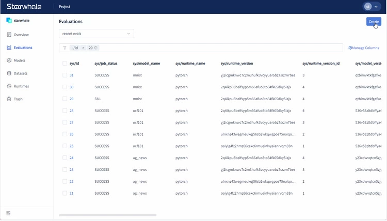Viewport: 387px width, 221px height.
Task: Toggle the select-all checkbox in table header
Action: (65, 64)
